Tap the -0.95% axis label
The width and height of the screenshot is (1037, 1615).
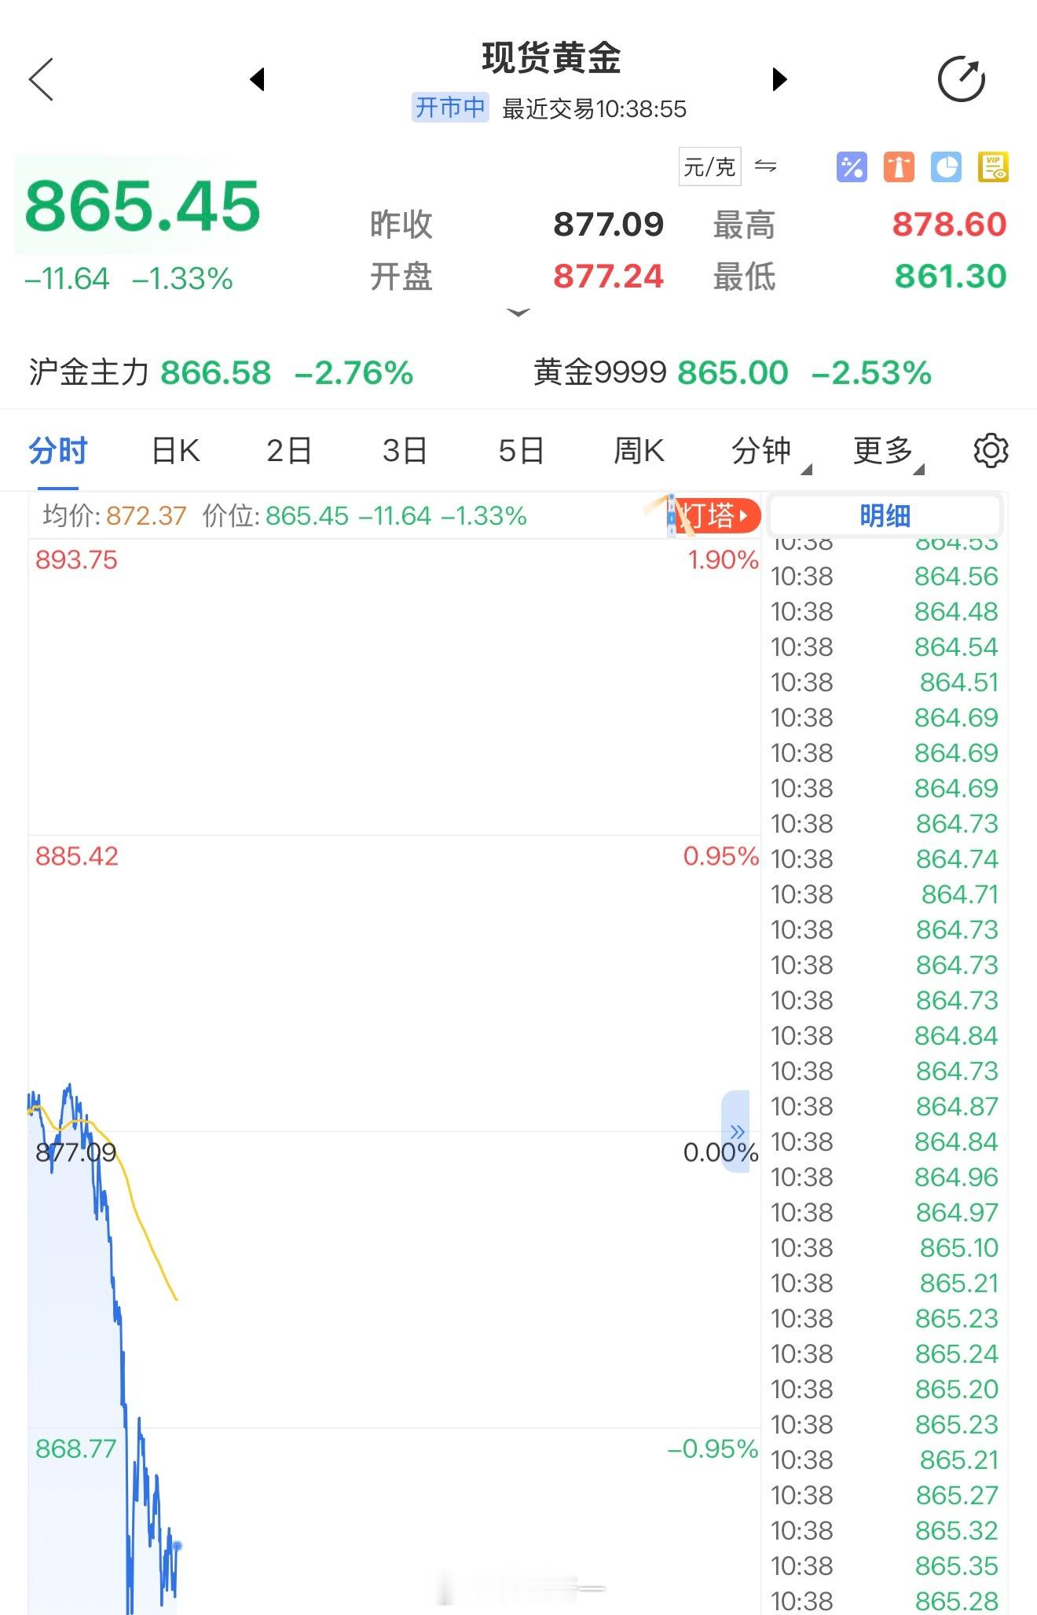click(713, 1448)
